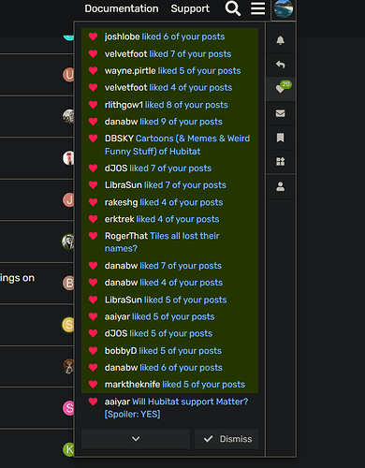The image size is (365, 468).
Task: Open the search magnifier icon
Action: pos(233,8)
